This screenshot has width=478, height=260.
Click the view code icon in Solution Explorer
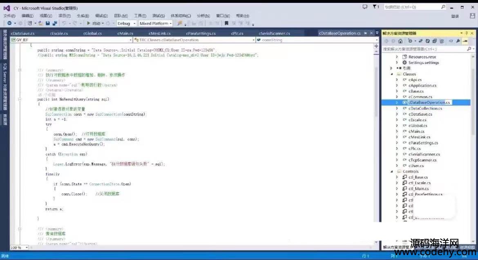(x=451, y=41)
